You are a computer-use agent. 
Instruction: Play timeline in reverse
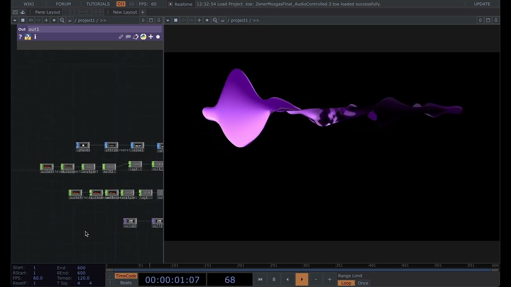tap(287, 279)
